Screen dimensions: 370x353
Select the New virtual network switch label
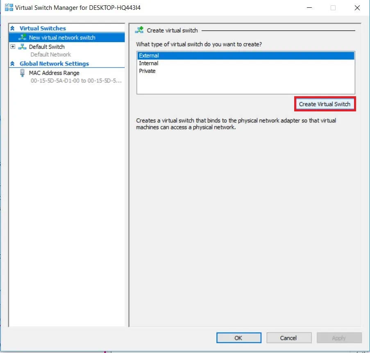pos(62,37)
